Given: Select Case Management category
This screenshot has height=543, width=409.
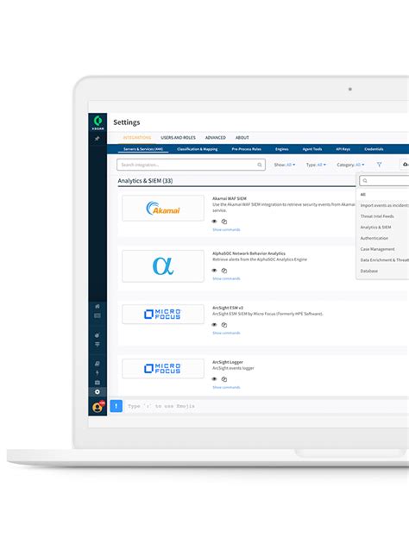Looking at the screenshot, I should [377, 249].
